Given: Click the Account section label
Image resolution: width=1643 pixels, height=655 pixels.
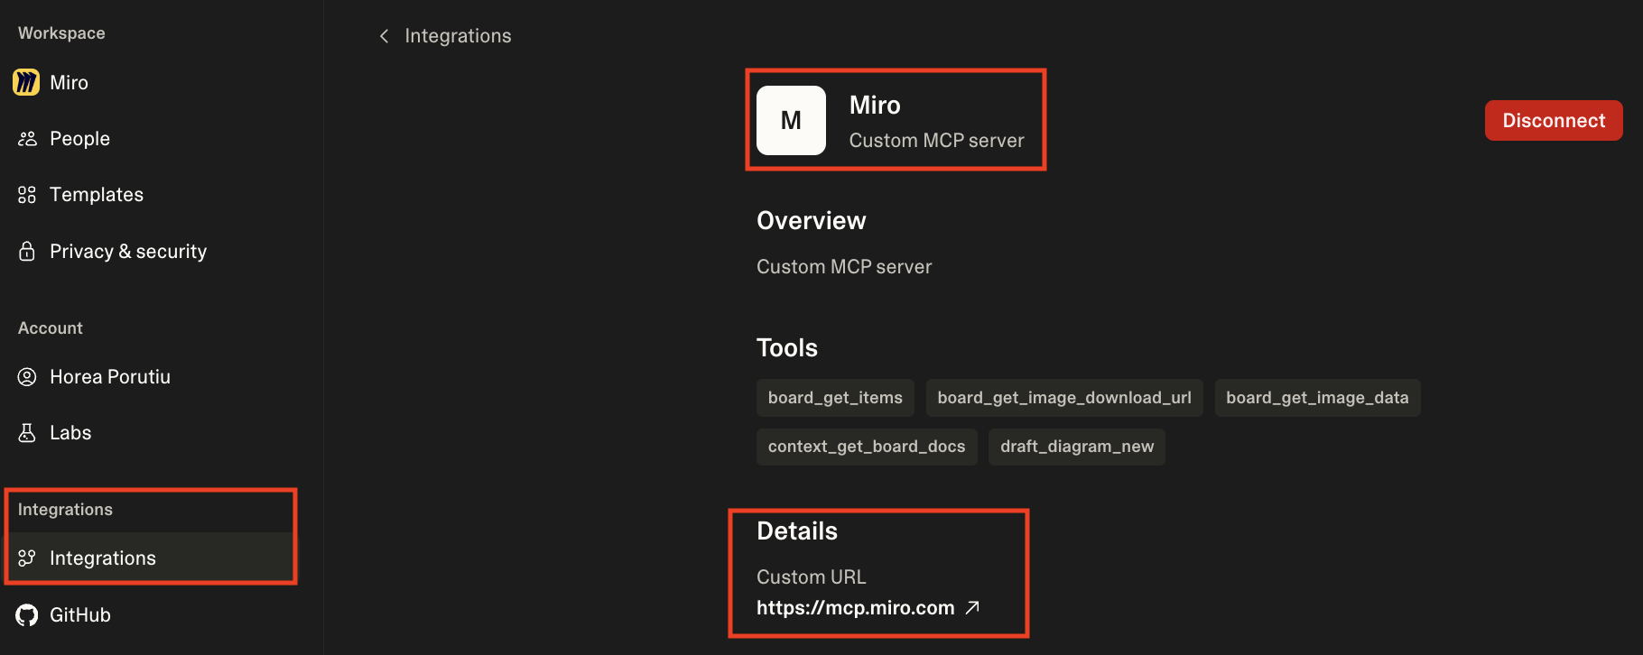Looking at the screenshot, I should (x=51, y=328).
